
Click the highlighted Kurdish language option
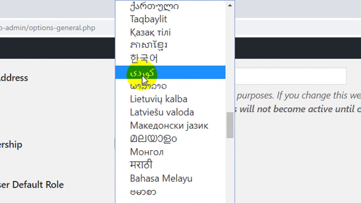coord(170,72)
